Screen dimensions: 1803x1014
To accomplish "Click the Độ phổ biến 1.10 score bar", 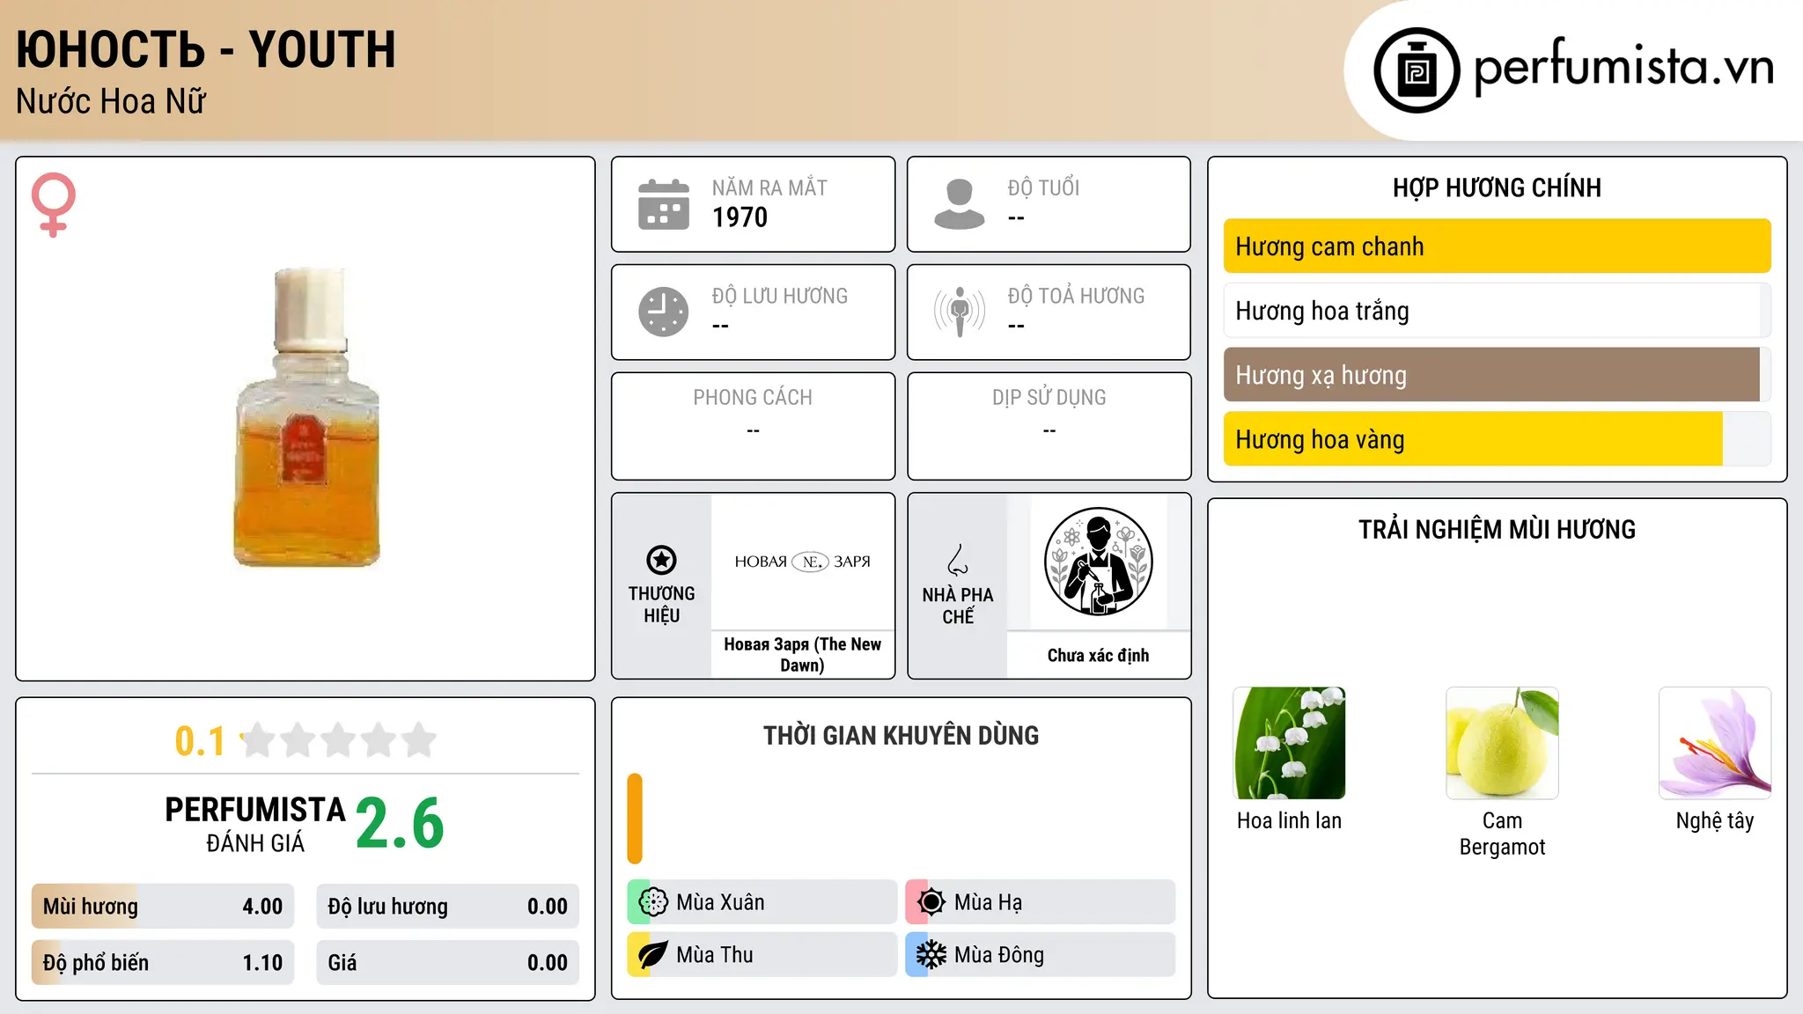I will 163,963.
